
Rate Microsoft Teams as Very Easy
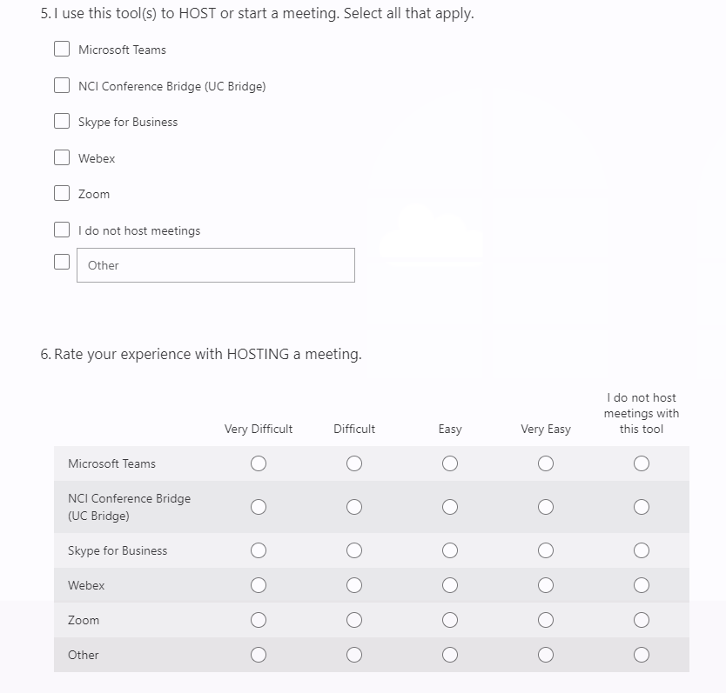[x=546, y=463]
